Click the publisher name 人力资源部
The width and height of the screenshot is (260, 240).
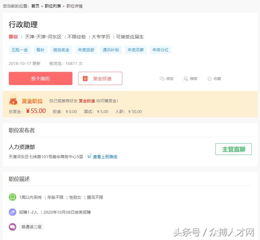pyautogui.click(x=22, y=147)
